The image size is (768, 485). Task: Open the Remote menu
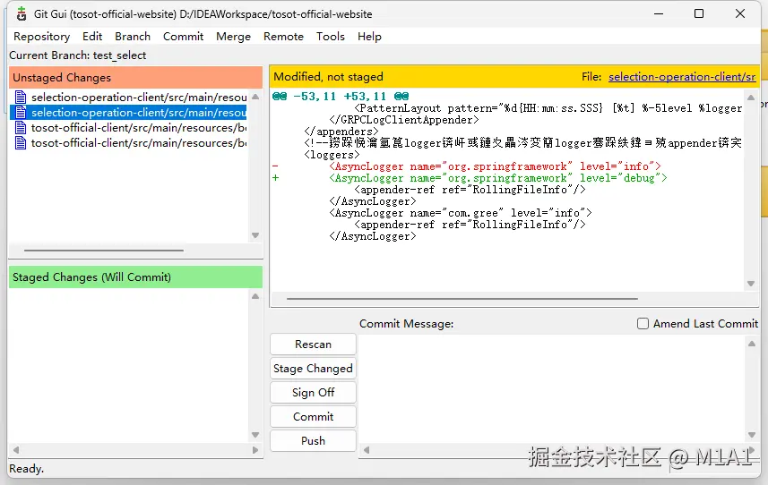click(283, 37)
